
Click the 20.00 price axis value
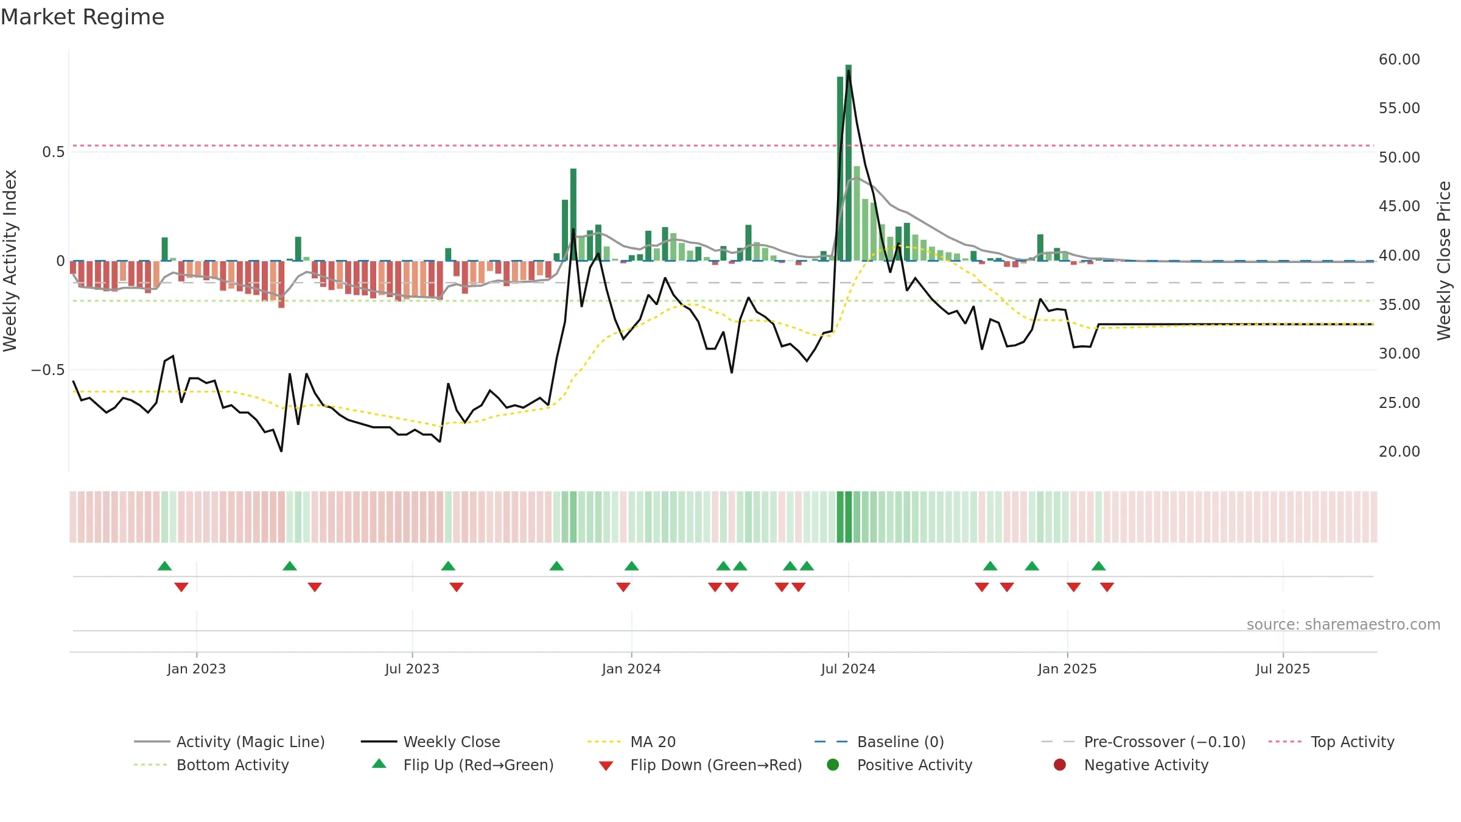[1400, 451]
